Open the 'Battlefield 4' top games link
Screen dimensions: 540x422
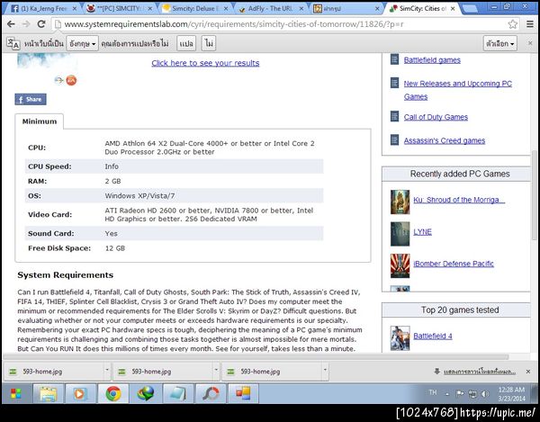[x=433, y=336]
